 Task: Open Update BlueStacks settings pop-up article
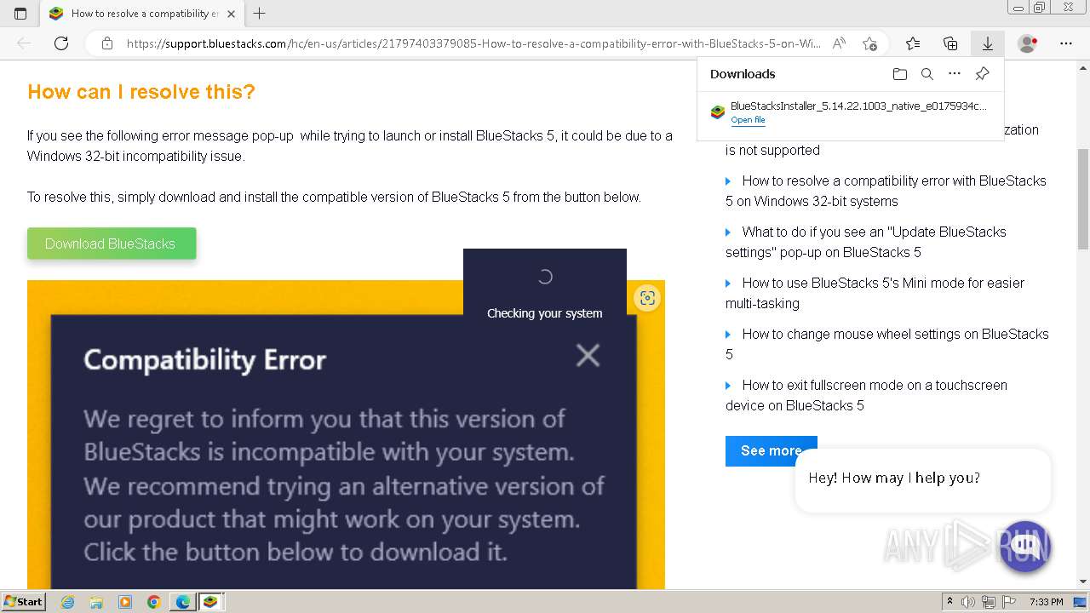(866, 242)
